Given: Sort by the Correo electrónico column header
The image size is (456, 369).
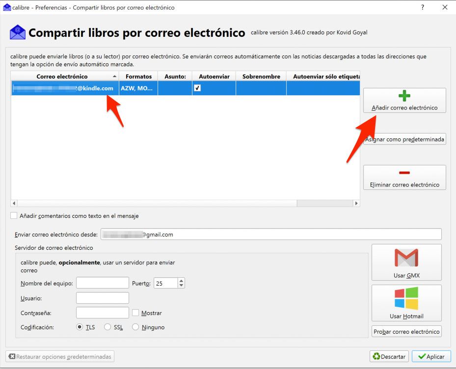Looking at the screenshot, I should [65, 76].
